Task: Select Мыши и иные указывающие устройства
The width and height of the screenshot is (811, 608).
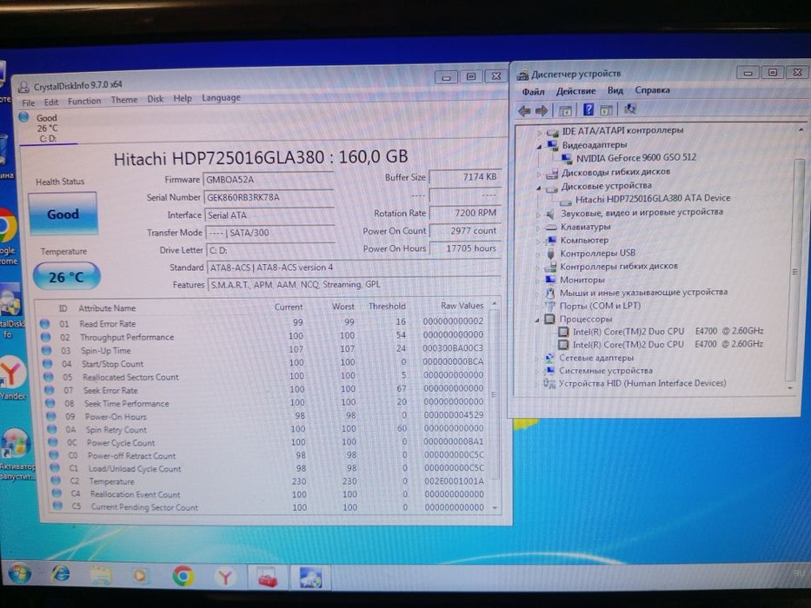Action: [x=643, y=293]
